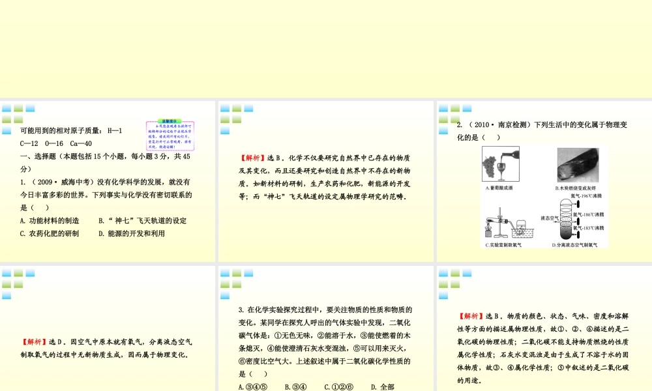Viewport: 652px width, 391px height.
Task: Click the label 液态空气 on the distillation diagram
Action: [x=550, y=218]
